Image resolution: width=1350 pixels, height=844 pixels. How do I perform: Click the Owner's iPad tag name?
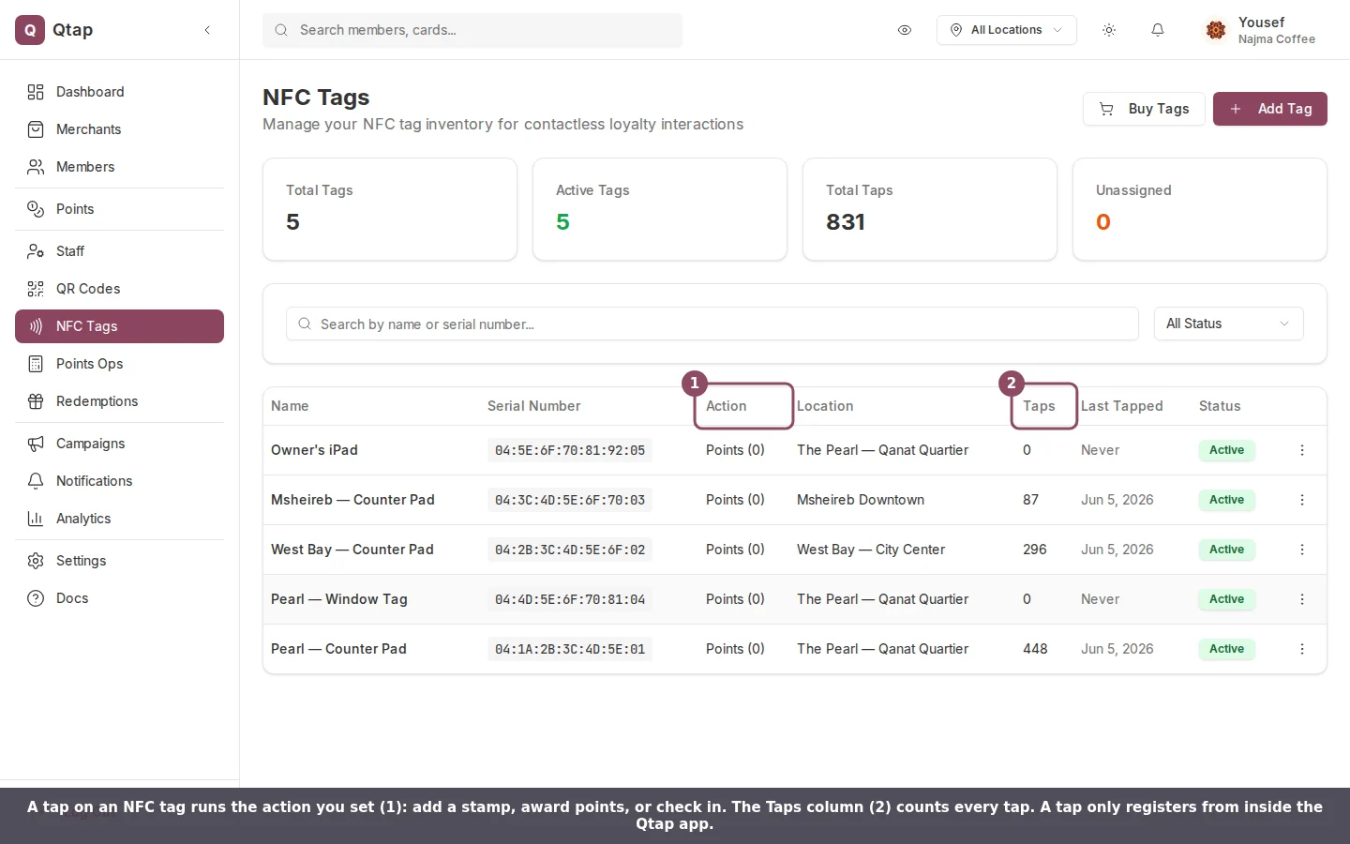click(x=314, y=450)
